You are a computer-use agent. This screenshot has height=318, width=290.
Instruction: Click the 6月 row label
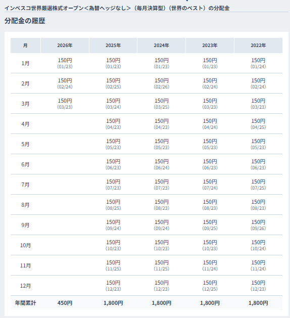point(25,164)
